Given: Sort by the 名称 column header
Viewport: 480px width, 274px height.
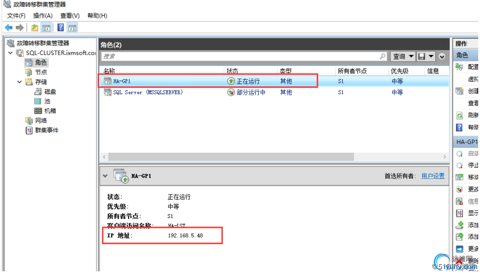Looking at the screenshot, I should pos(109,71).
